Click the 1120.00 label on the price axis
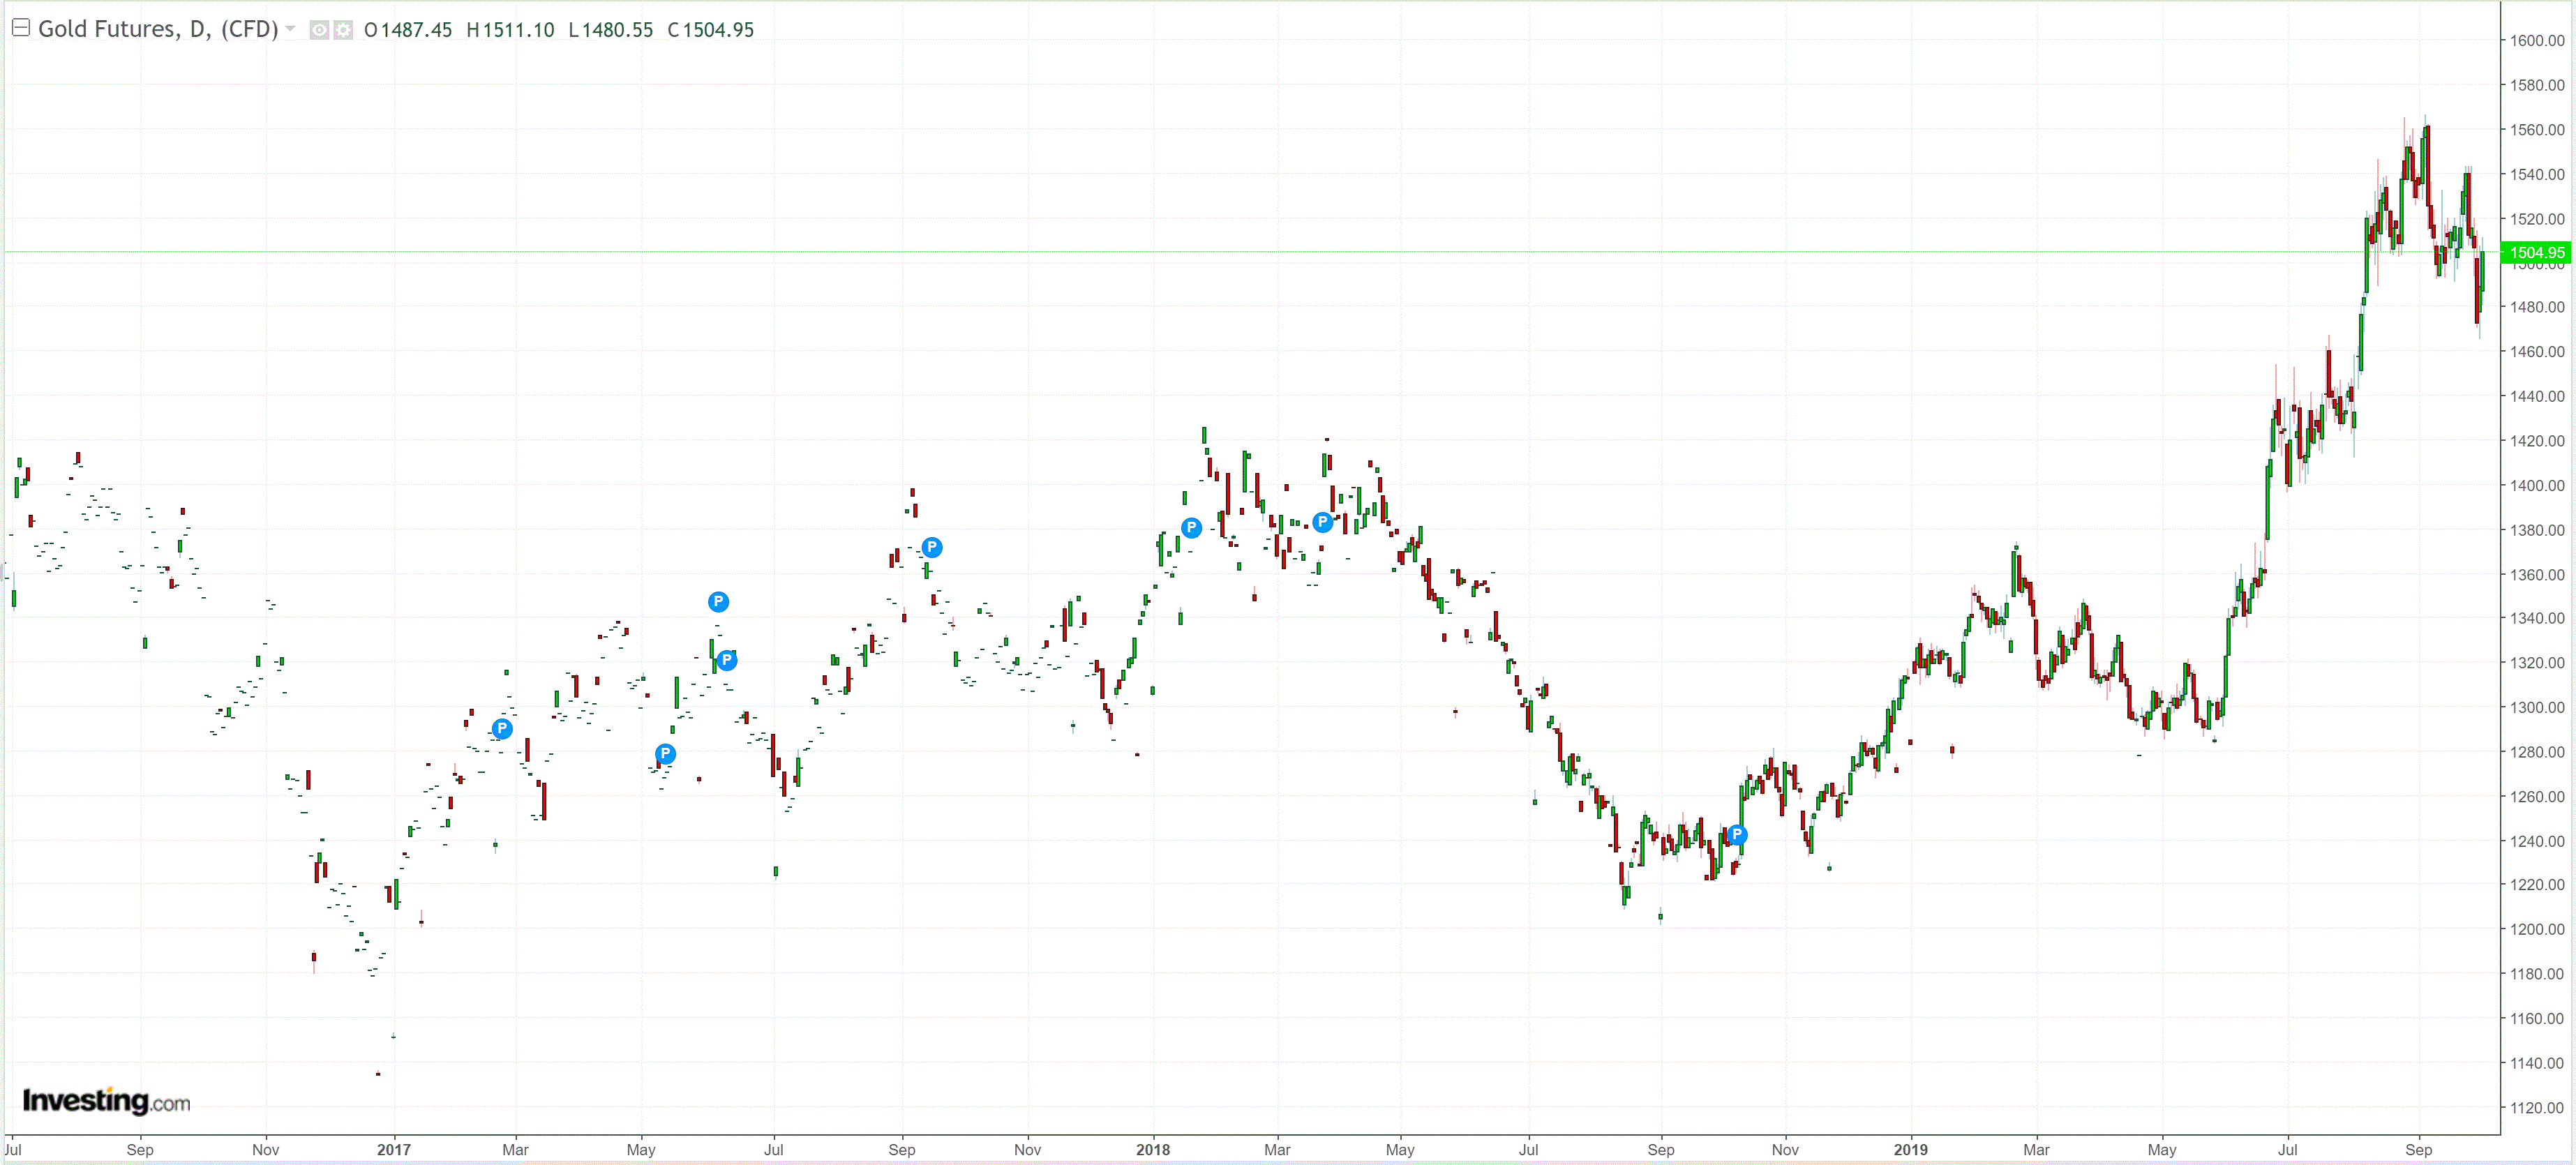The image size is (2576, 1165). pos(2536,1107)
